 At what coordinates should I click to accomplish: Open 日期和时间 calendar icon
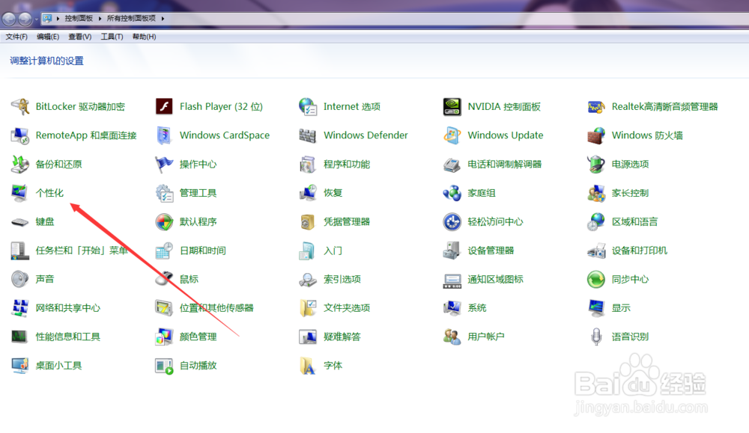point(164,251)
